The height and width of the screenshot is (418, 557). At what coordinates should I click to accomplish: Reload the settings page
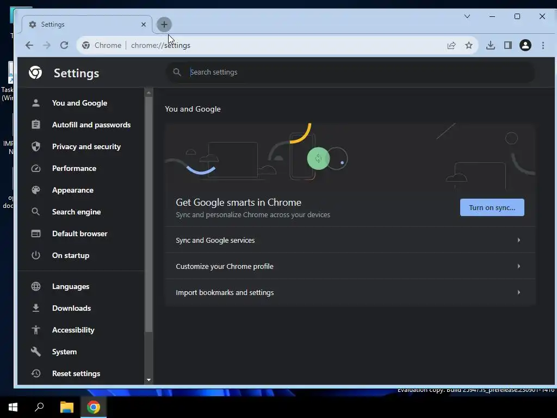[x=64, y=45]
